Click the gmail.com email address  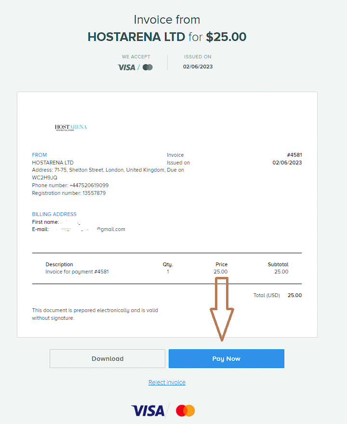tap(87, 229)
